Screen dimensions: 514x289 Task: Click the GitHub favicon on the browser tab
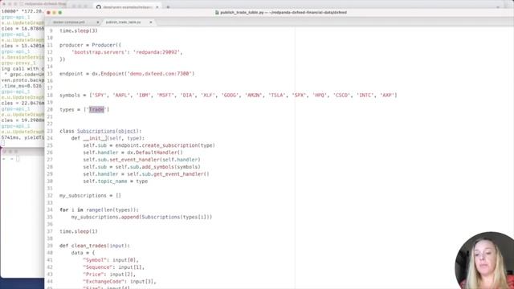pyautogui.click(x=99, y=7)
